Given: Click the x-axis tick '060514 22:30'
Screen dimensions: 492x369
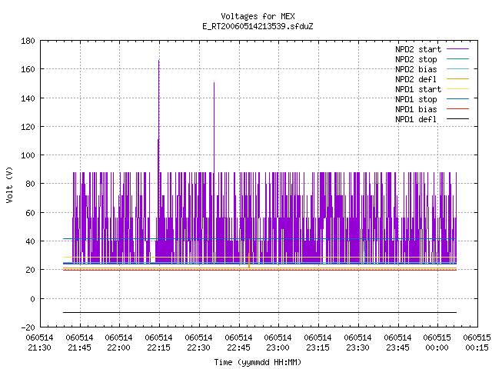Looking at the screenshot, I should pos(198,343).
